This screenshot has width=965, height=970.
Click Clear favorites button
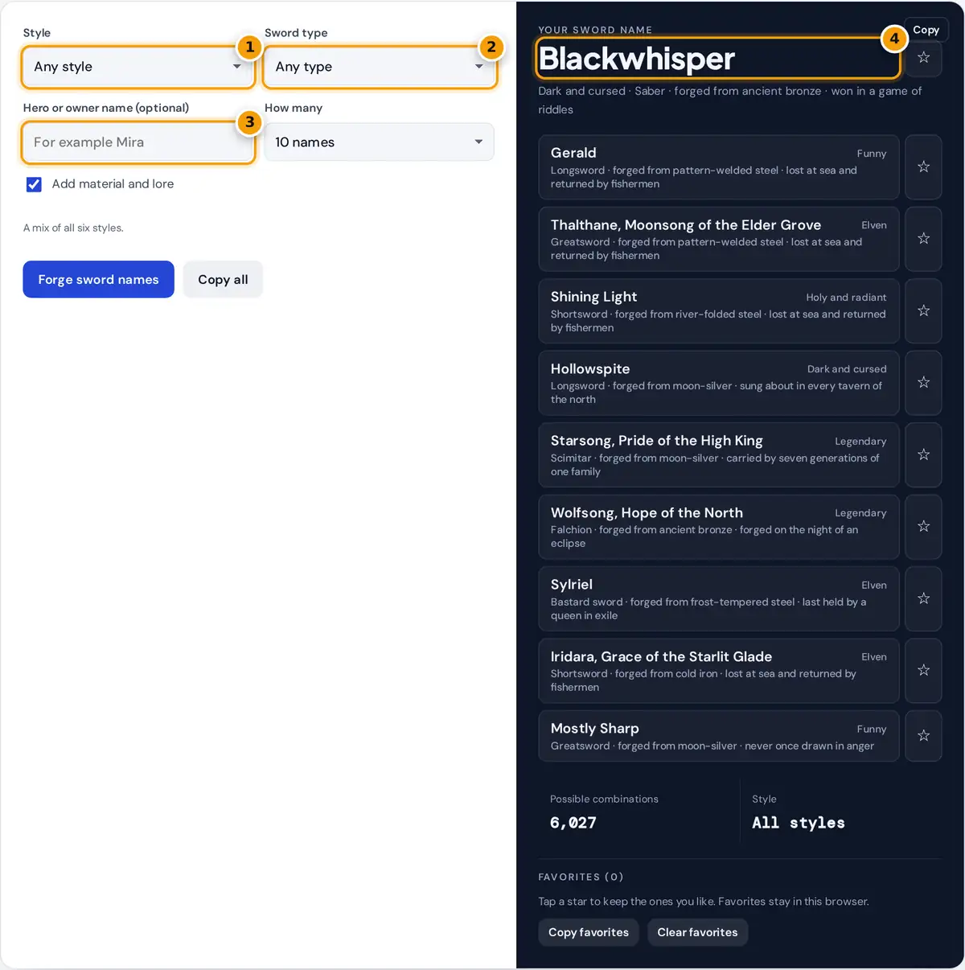pos(697,932)
